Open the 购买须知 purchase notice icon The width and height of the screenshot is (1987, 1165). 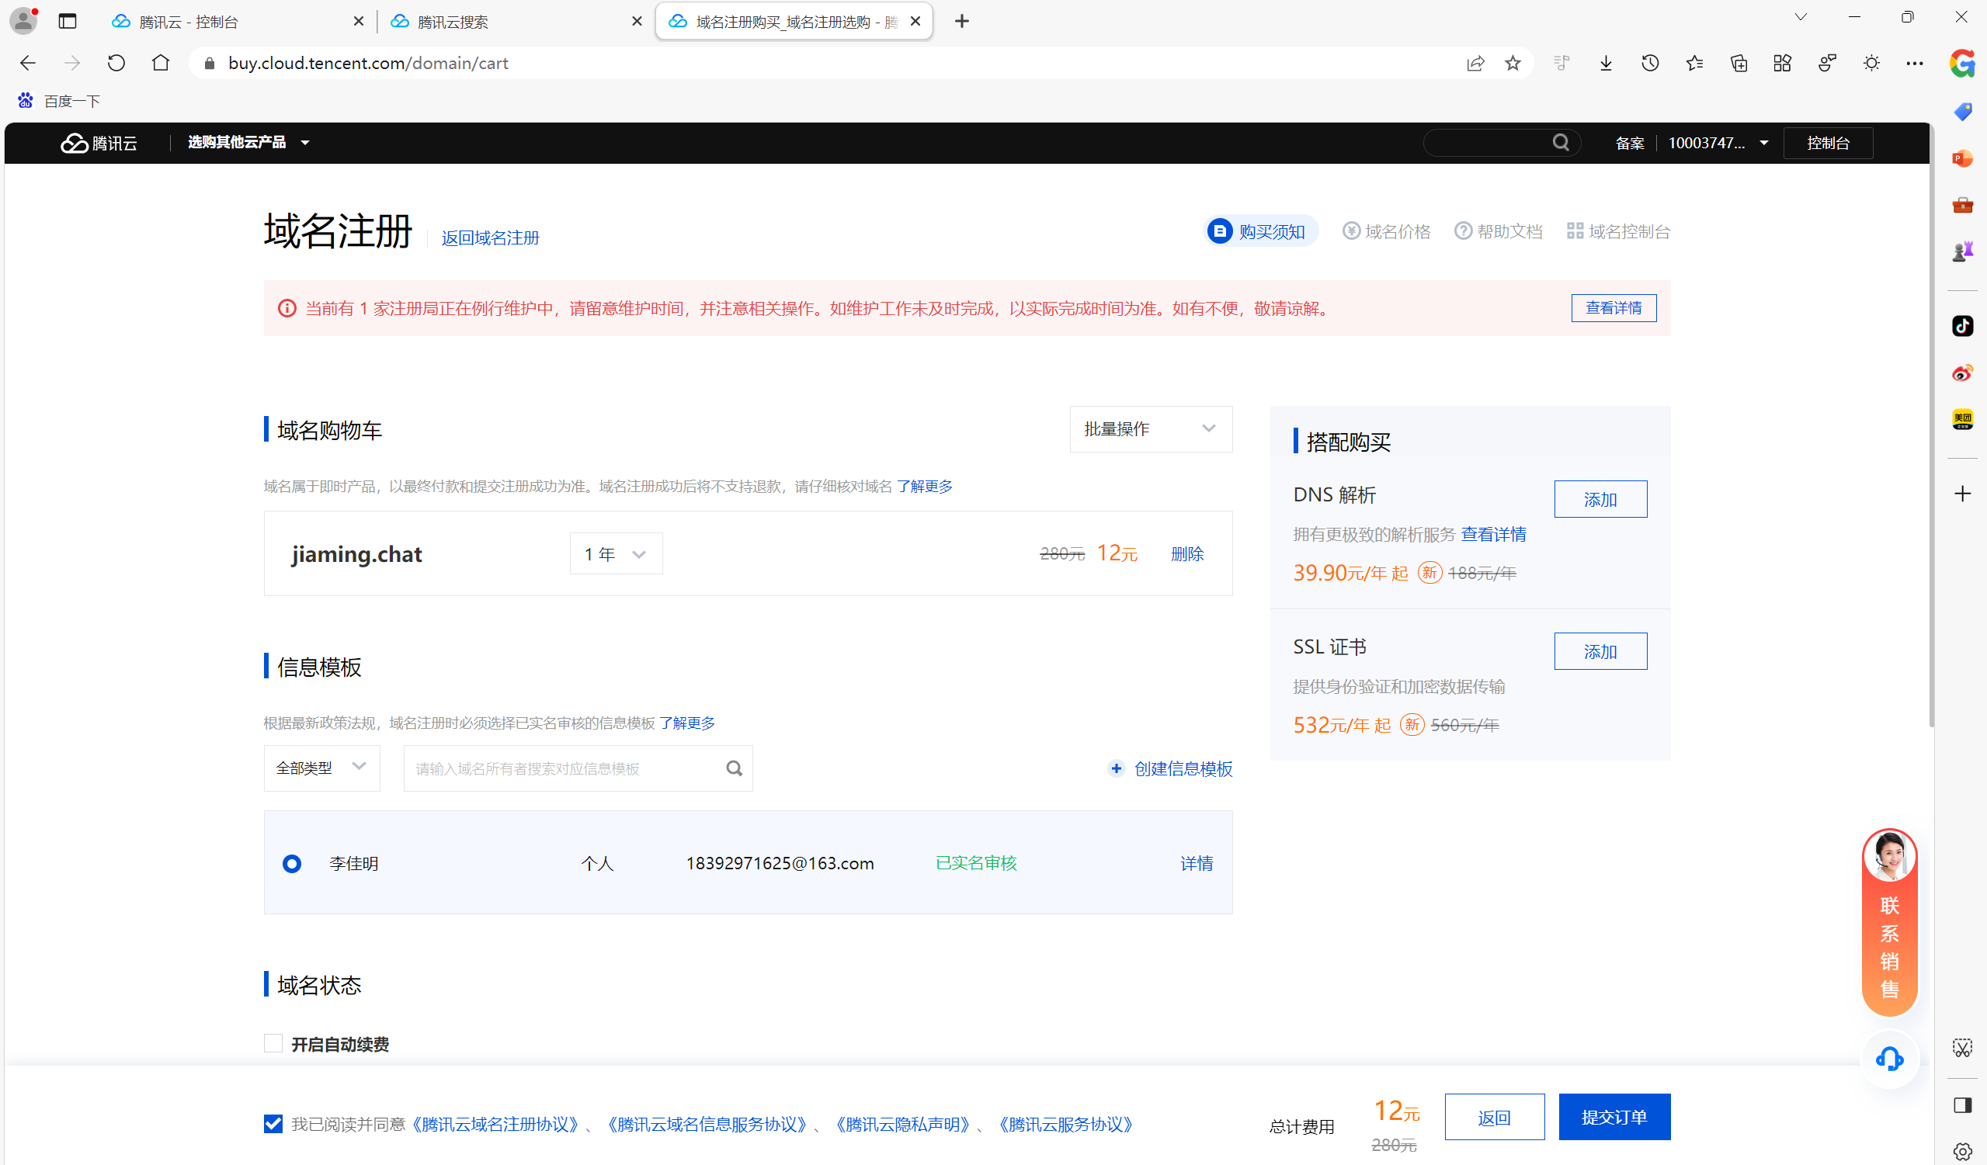tap(1219, 231)
